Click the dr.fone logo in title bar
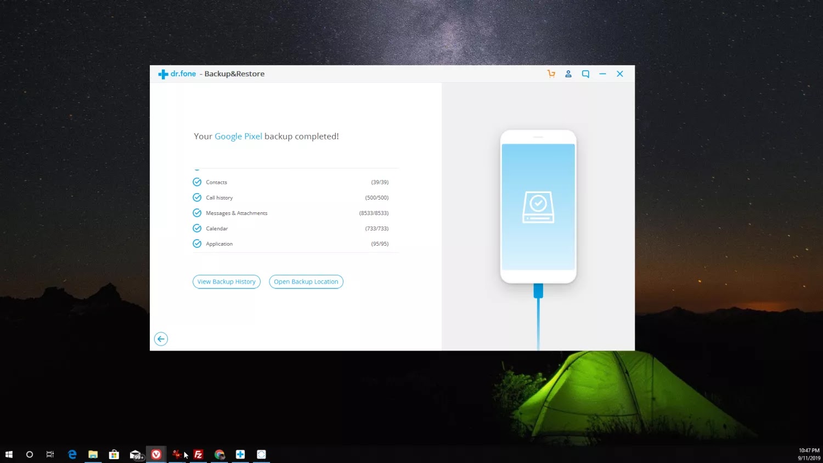This screenshot has width=823, height=463. pos(177,74)
